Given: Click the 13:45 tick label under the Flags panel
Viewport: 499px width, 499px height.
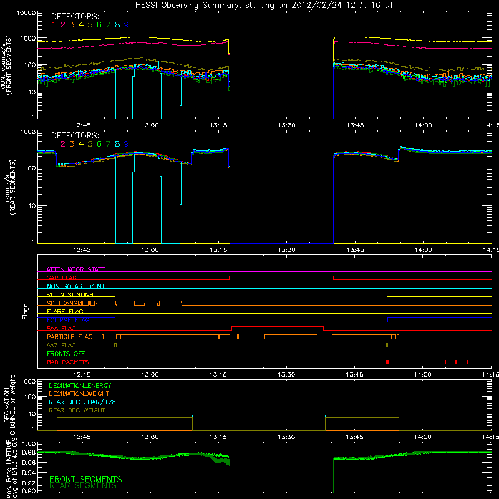Looking at the screenshot, I should (354, 375).
